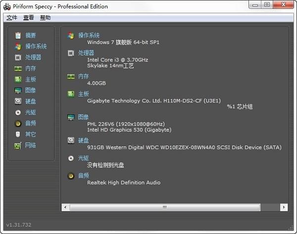
Task: Open the 图像 heading link in summary
Action: coord(83,117)
